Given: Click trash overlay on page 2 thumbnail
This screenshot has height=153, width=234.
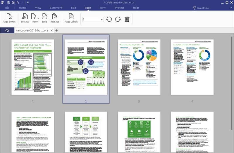Looking at the screenshot, I should click(x=85, y=71).
